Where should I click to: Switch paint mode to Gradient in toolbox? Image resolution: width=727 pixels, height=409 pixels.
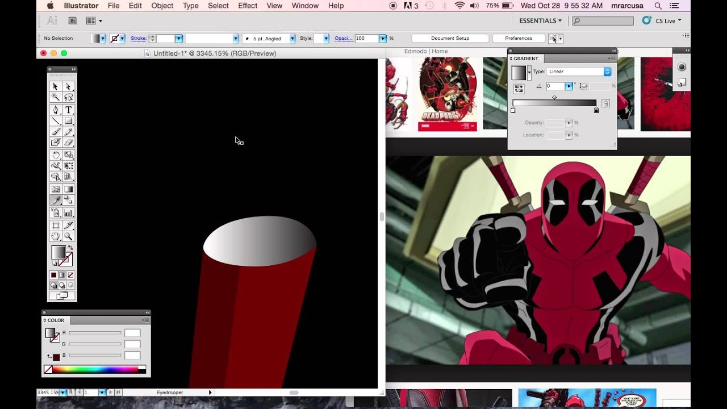(62, 275)
